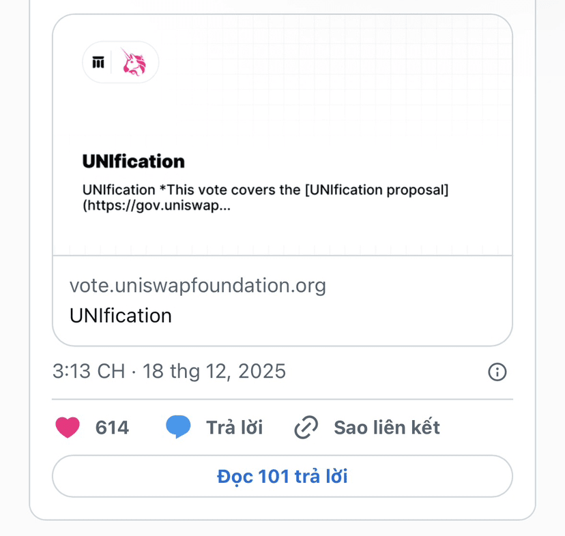
Task: Click the number 101 in replies button
Action: 274,476
